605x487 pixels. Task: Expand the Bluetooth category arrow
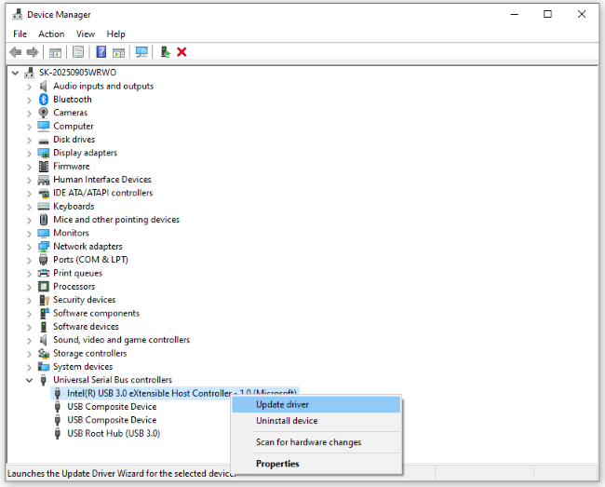(x=30, y=101)
